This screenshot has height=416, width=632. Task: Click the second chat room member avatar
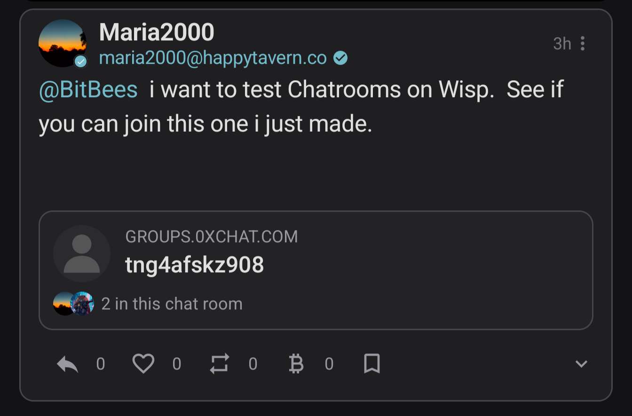(84, 304)
